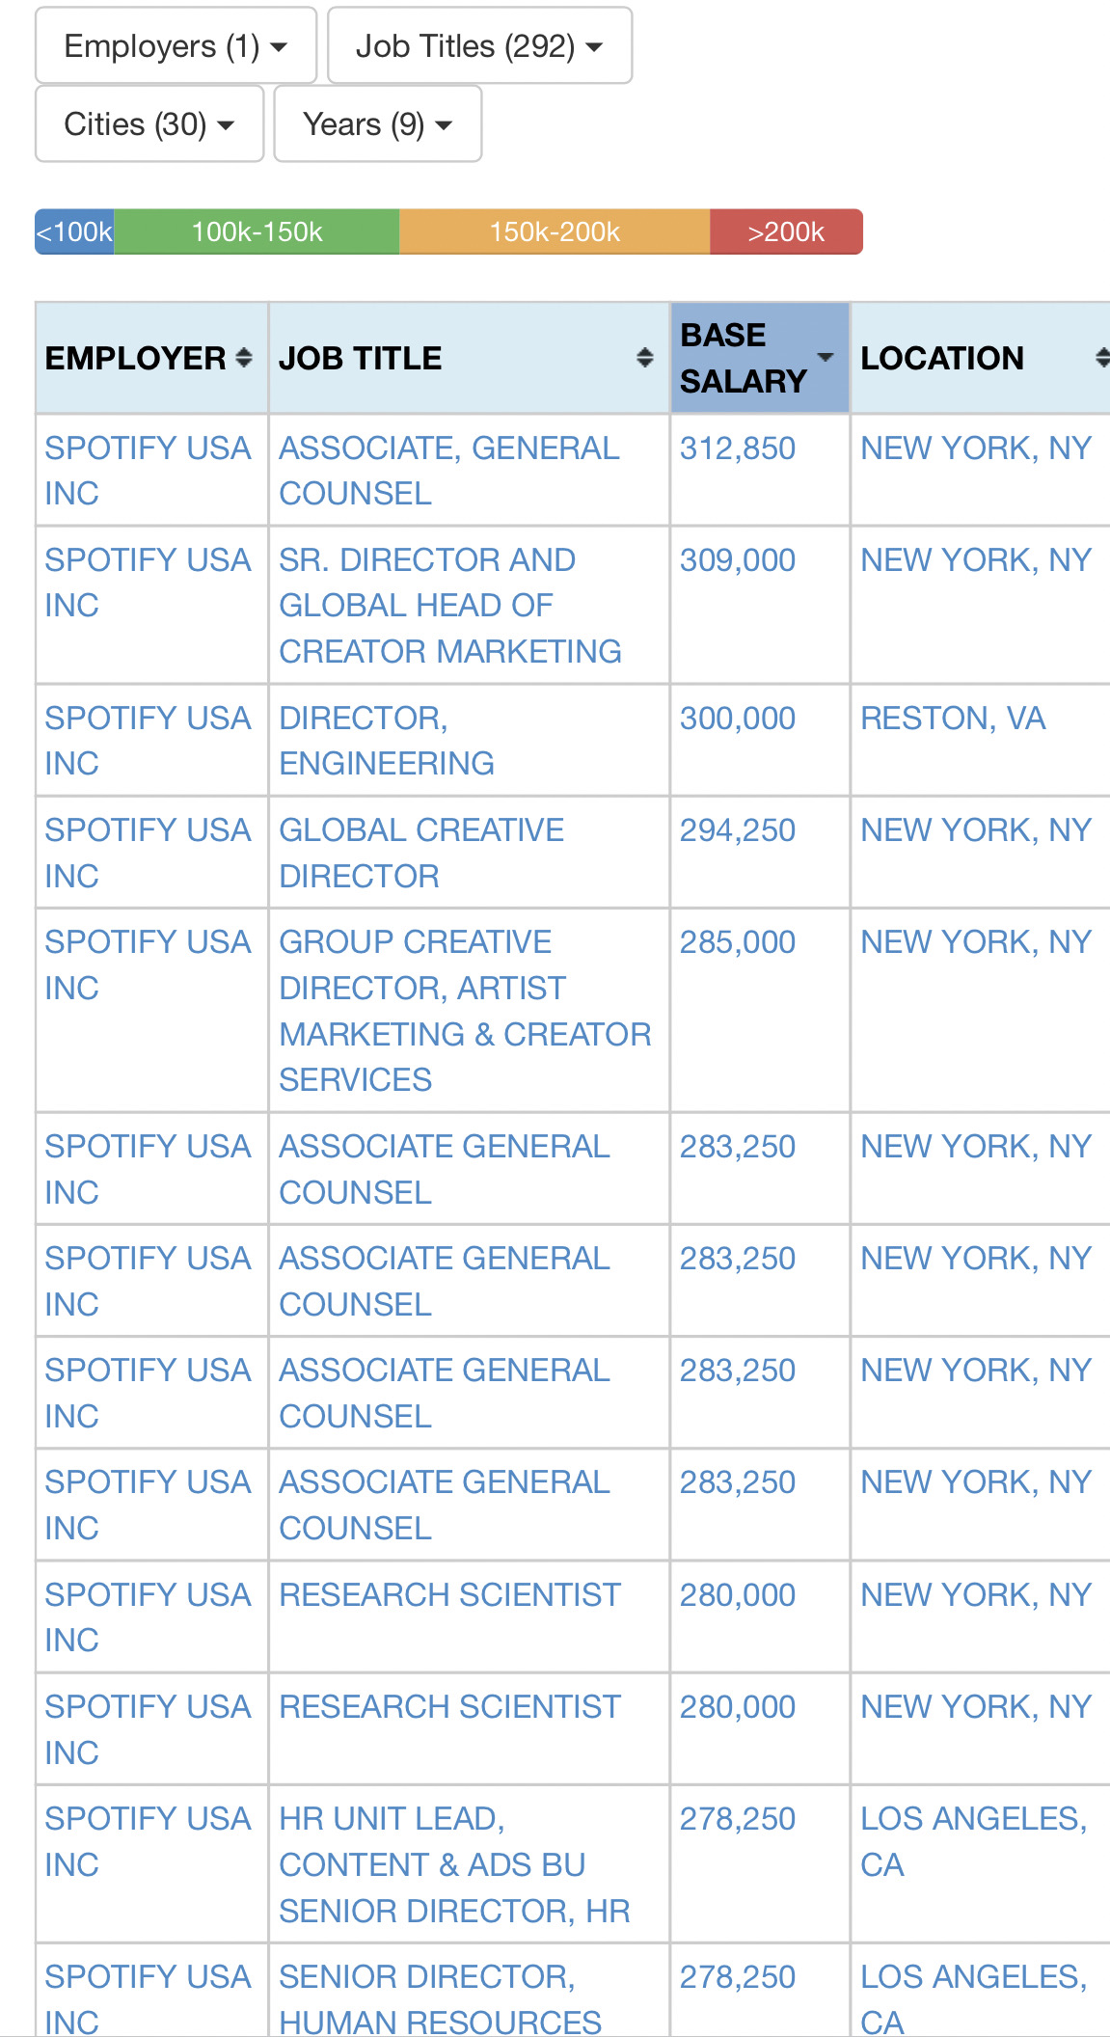Open the Director, Engineering job title
Screen dimensions: 1110x2037
386,740
